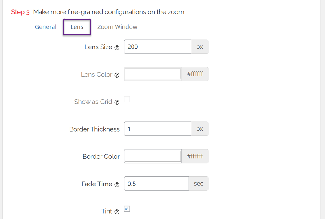Select the Lens tab
This screenshot has width=325, height=219.
pyautogui.click(x=77, y=27)
